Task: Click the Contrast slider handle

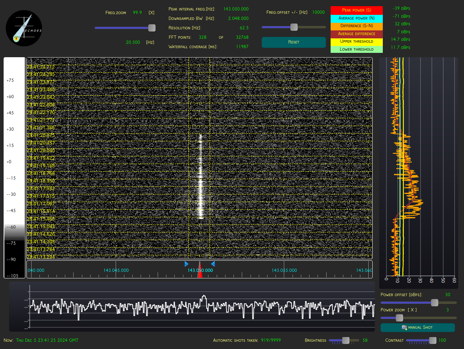Action: 433,340
